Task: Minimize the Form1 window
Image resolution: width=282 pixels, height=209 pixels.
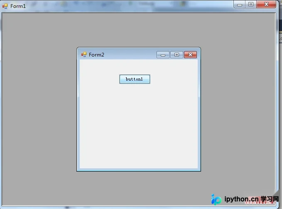Action: click(239, 5)
